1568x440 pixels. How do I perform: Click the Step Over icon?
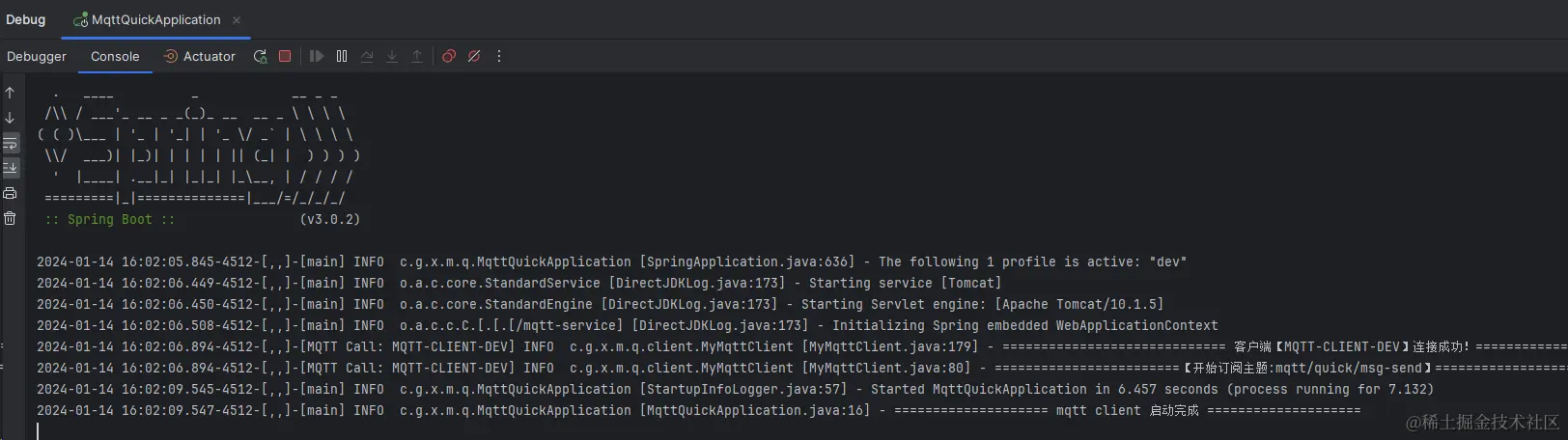point(367,56)
